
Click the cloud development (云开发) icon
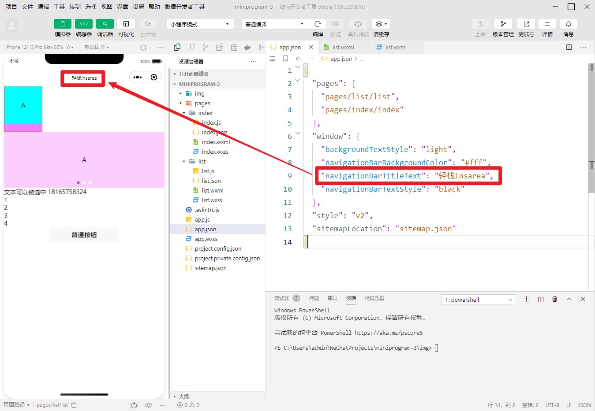click(x=148, y=24)
